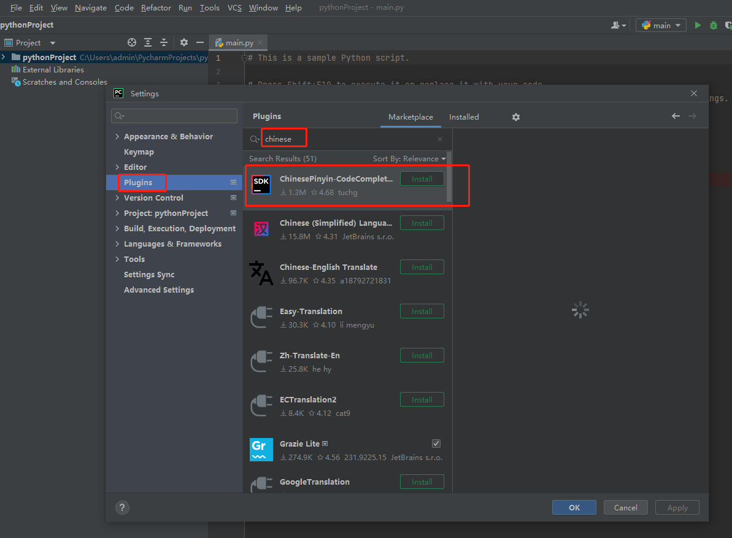This screenshot has height=538, width=732.
Task: Switch to the Installed tab
Action: (x=464, y=117)
